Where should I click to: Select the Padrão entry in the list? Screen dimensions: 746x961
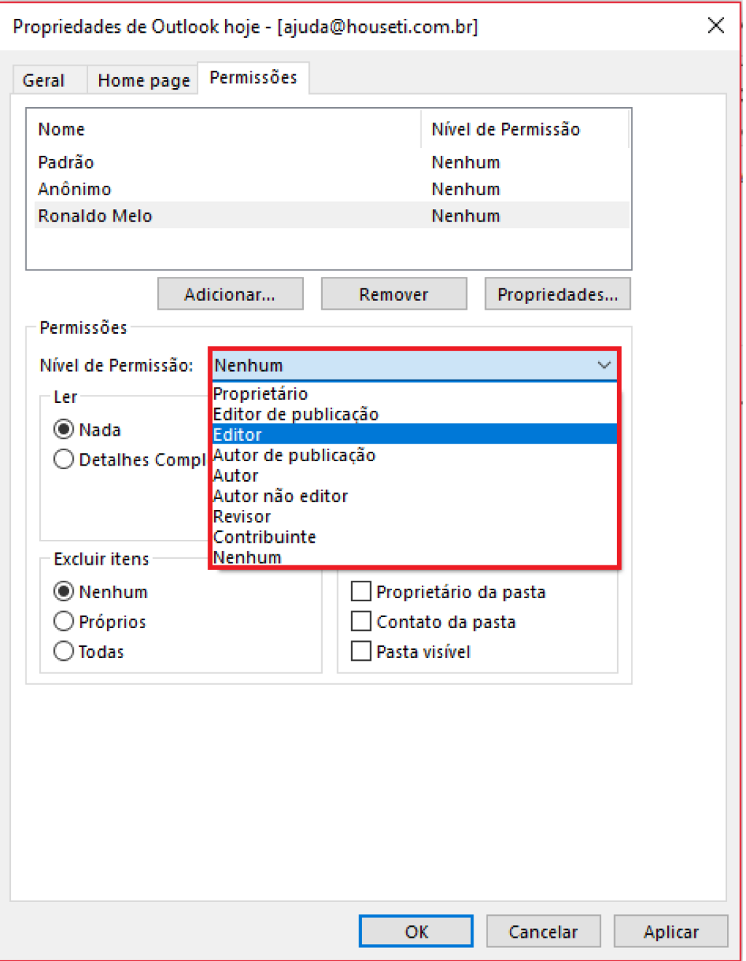coord(331,162)
